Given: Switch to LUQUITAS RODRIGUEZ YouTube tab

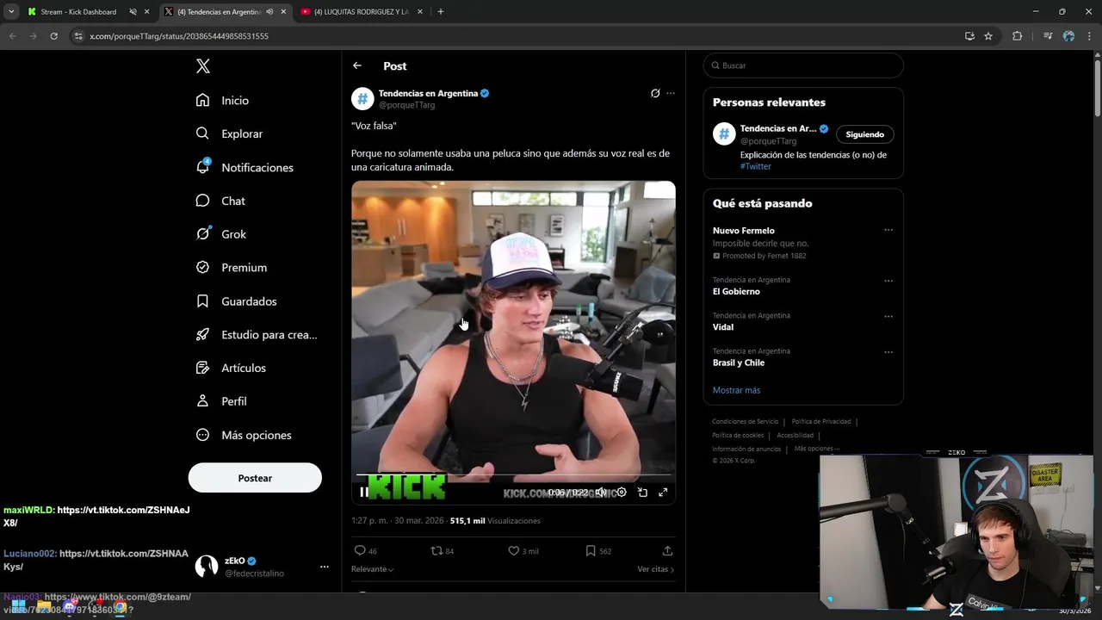Looking at the screenshot, I should tap(361, 12).
